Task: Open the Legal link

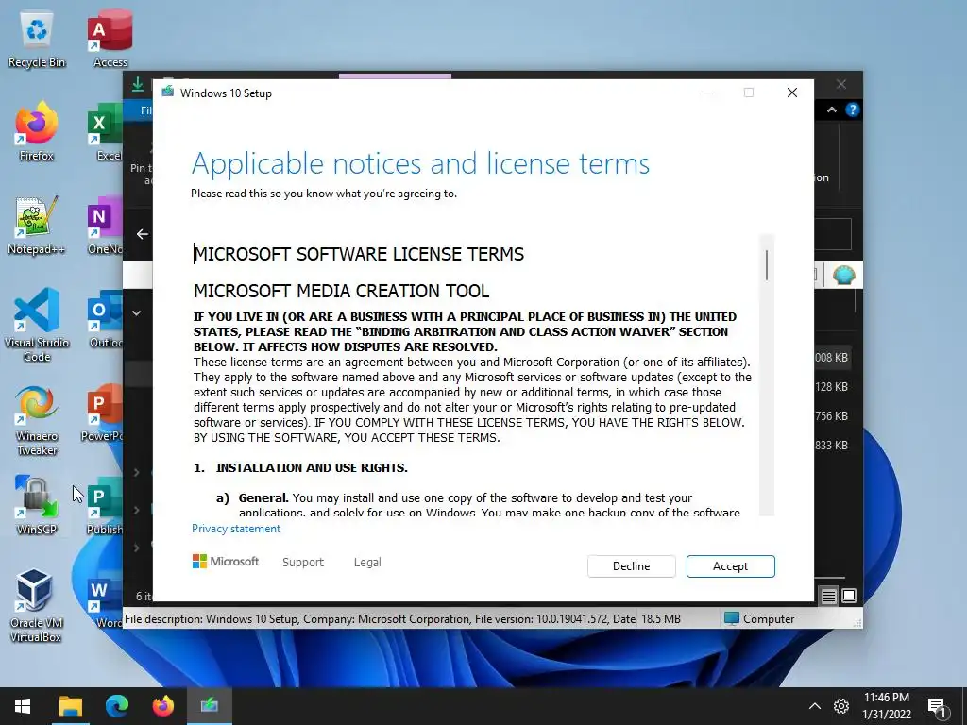Action: pyautogui.click(x=367, y=563)
